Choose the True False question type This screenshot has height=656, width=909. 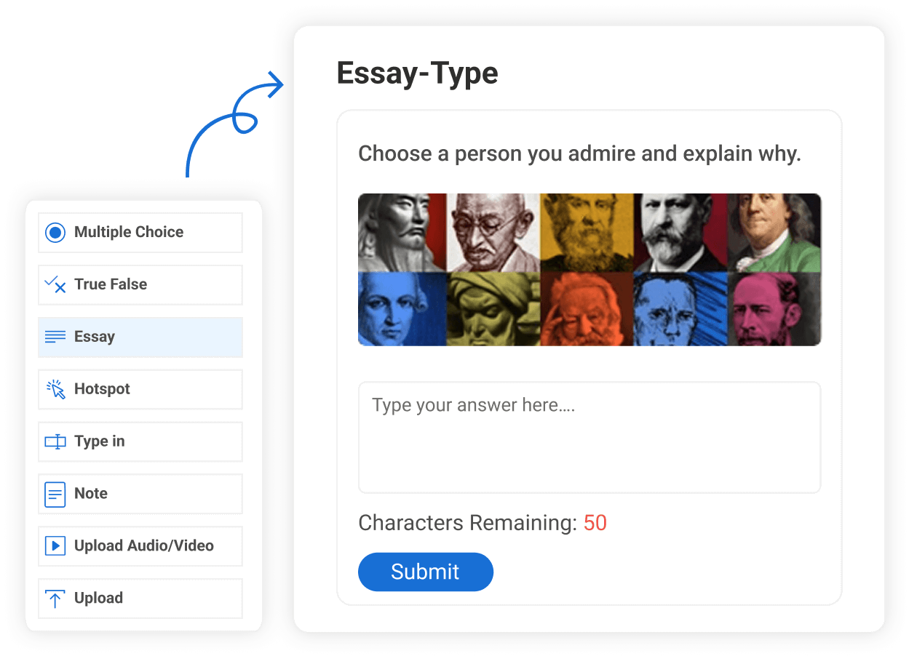coord(111,284)
